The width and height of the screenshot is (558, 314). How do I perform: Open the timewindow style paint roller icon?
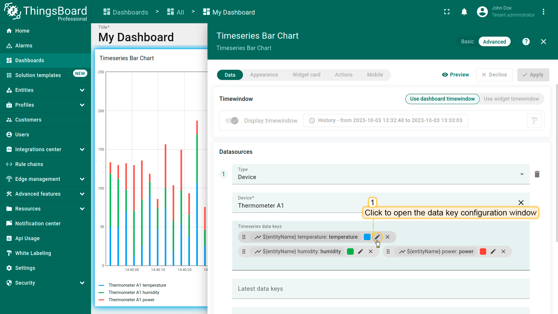[x=534, y=121]
